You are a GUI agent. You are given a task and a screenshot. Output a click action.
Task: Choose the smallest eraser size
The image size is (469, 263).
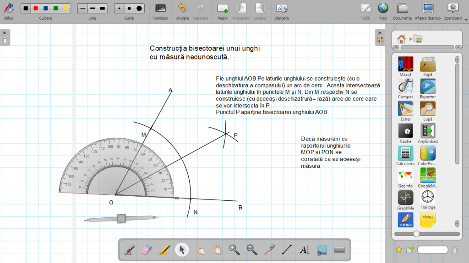120,8
